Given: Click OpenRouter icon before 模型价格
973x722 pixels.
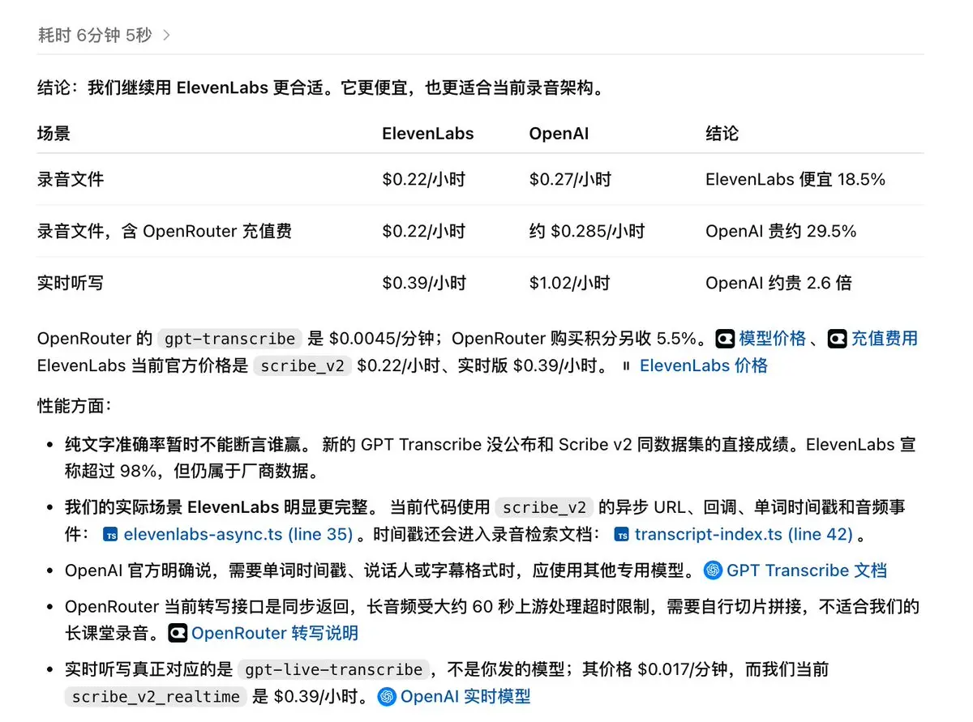Looking at the screenshot, I should coord(726,339).
